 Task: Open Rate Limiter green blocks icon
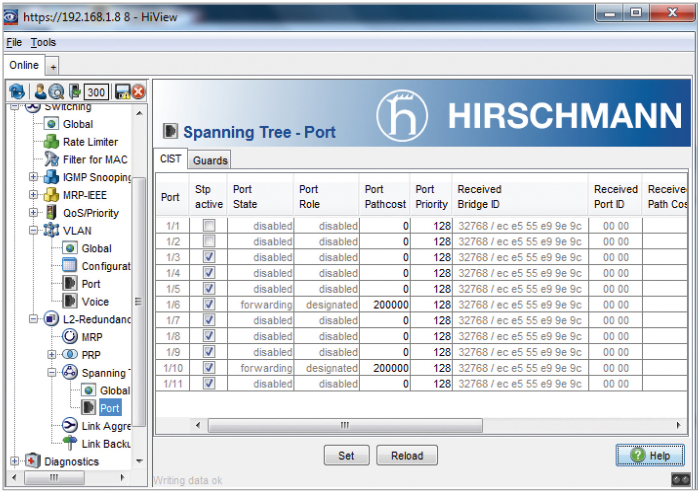[x=51, y=142]
